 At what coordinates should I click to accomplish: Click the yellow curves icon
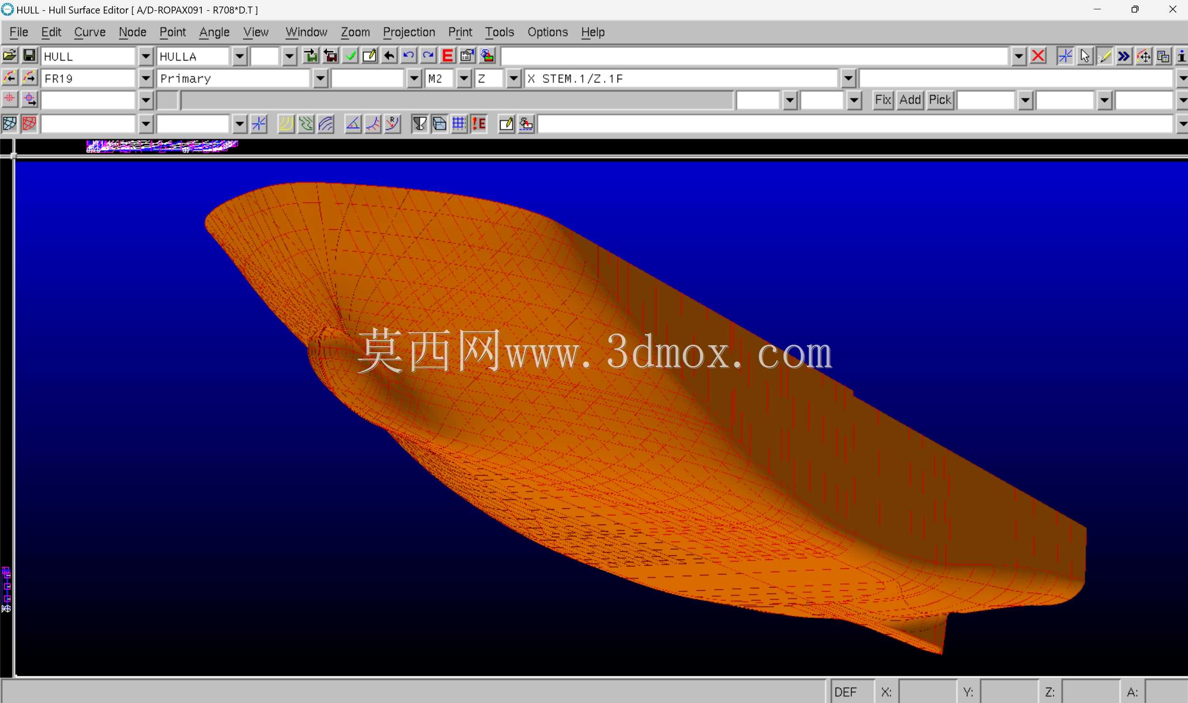pyautogui.click(x=286, y=124)
